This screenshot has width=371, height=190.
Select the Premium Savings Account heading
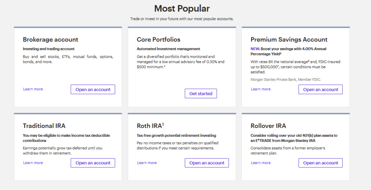289,39
